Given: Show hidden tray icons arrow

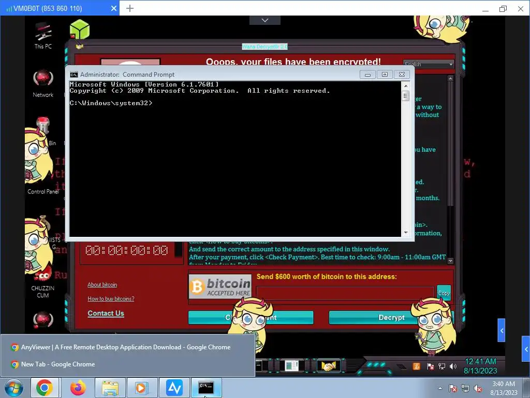Looking at the screenshot, I should (440, 388).
